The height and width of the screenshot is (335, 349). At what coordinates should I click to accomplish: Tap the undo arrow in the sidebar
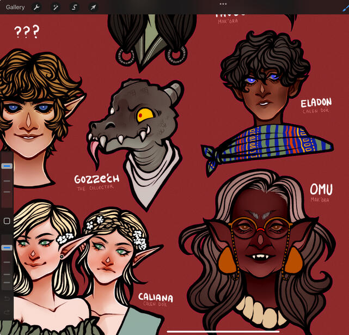(x=7, y=299)
